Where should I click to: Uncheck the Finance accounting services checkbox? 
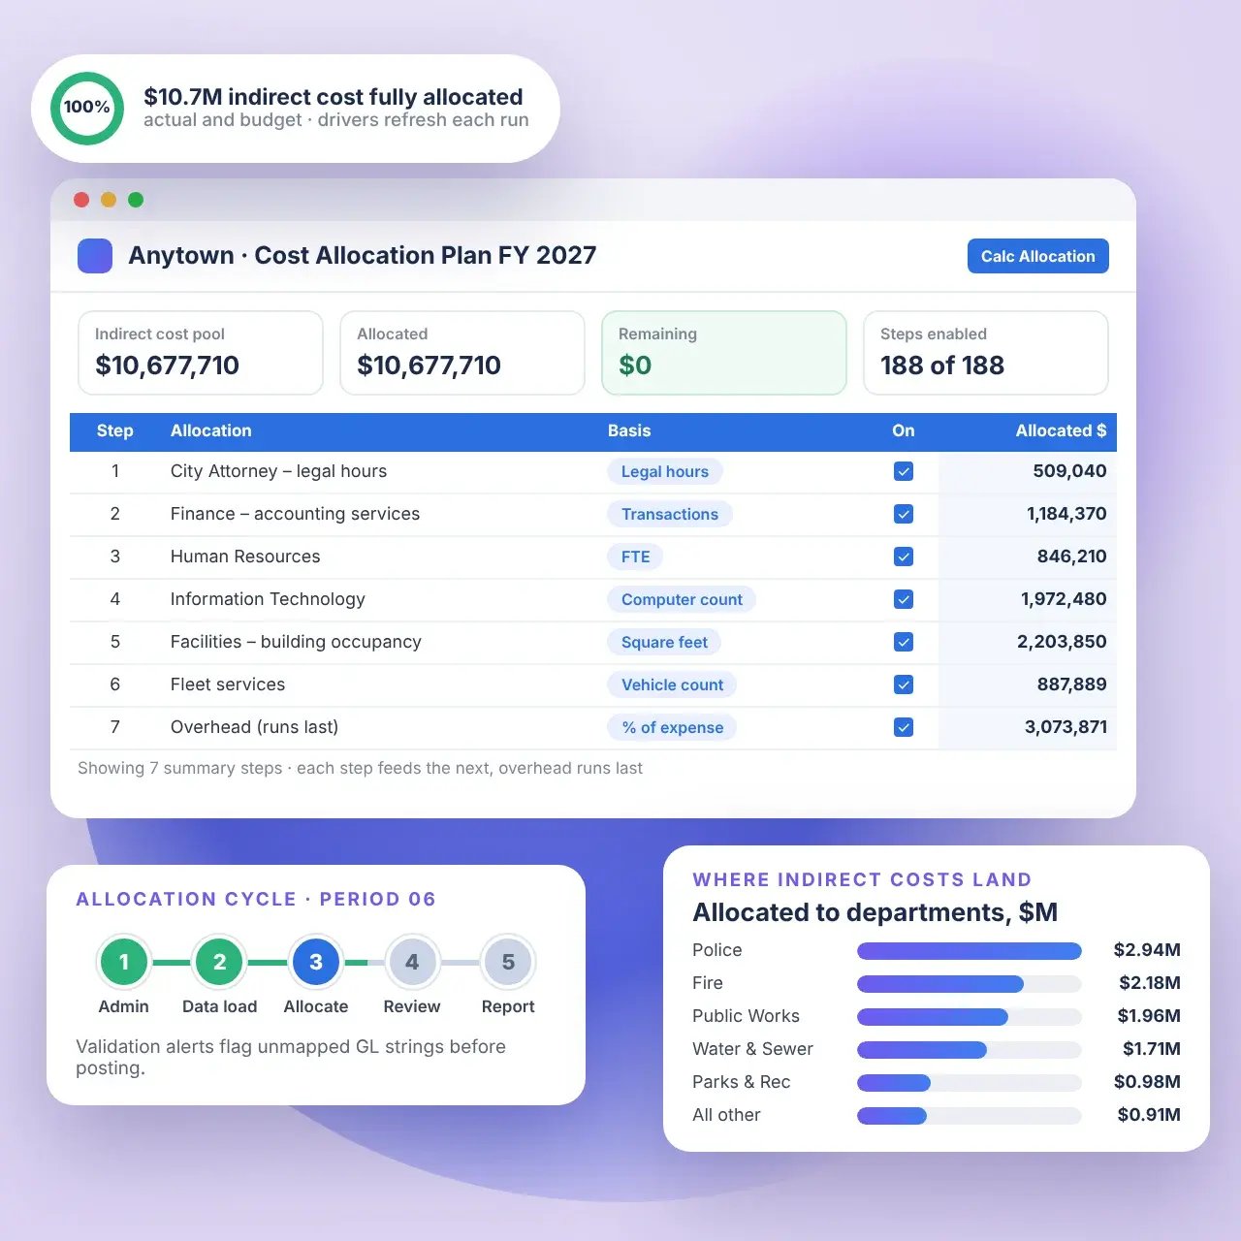[904, 514]
